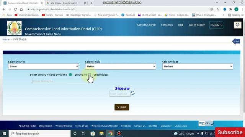Open Cortana circle on taskbar
The image size is (245, 137).
tap(75, 134)
